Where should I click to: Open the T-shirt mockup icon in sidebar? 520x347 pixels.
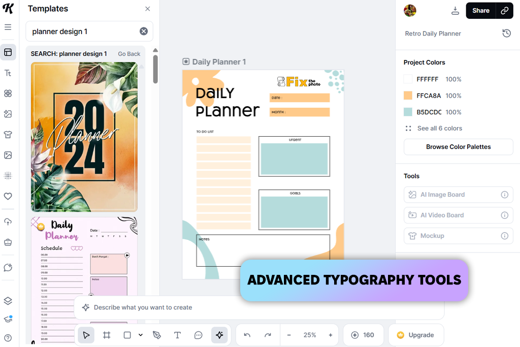click(x=8, y=135)
